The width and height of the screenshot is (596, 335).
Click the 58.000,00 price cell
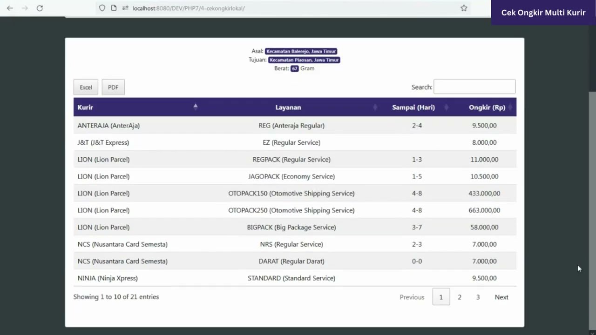(x=484, y=227)
